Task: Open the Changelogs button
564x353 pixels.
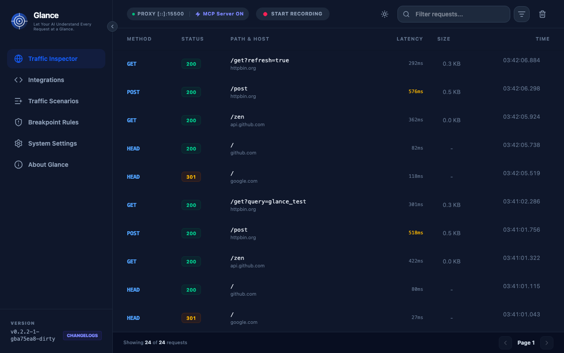Action: click(x=82, y=336)
